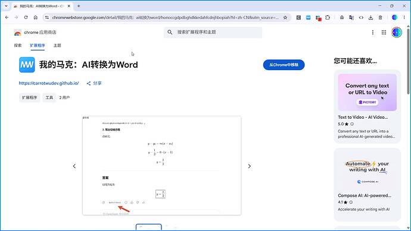Screen dimensions: 411x231
Task: Click the address bar URL
Action: 165,17
